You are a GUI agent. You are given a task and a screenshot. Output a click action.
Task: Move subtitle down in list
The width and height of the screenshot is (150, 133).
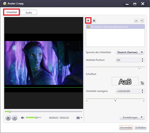click(x=142, y=21)
